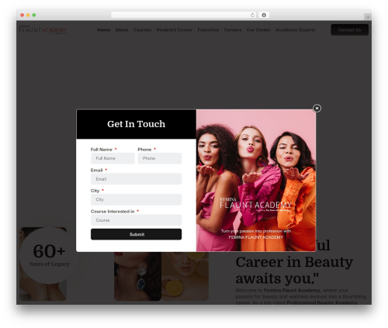Image resolution: width=388 pixels, height=328 pixels.
Task: Click the browser address bar
Action: (x=184, y=15)
